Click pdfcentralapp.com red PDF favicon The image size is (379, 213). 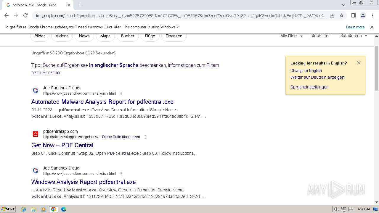(x=36, y=134)
